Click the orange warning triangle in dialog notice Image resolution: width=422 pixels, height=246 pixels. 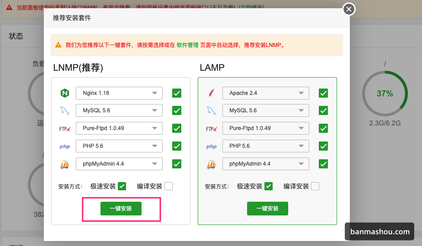click(58, 45)
